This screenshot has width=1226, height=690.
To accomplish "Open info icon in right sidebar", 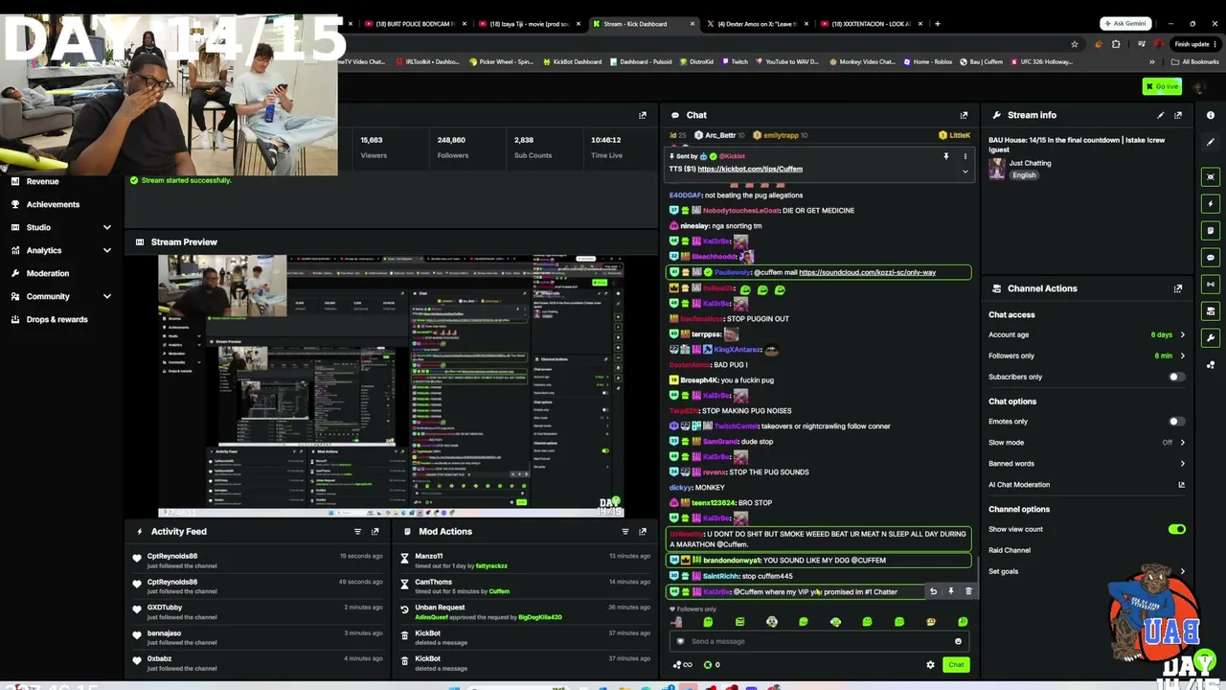I will [1211, 115].
